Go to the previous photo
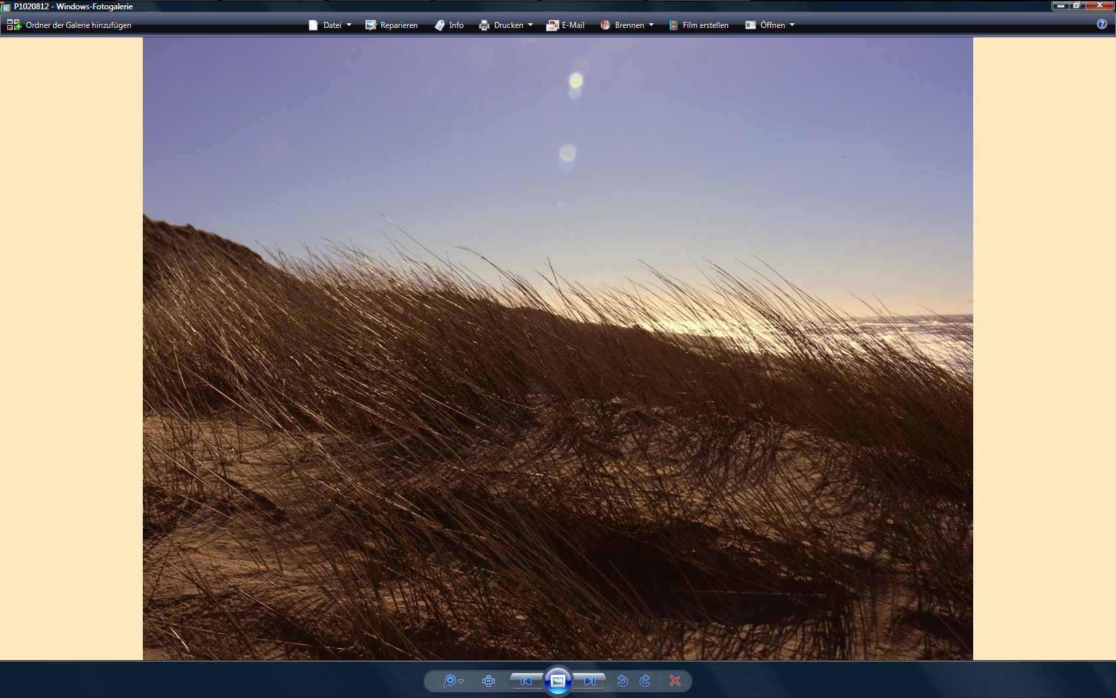The height and width of the screenshot is (698, 1116). [x=526, y=681]
